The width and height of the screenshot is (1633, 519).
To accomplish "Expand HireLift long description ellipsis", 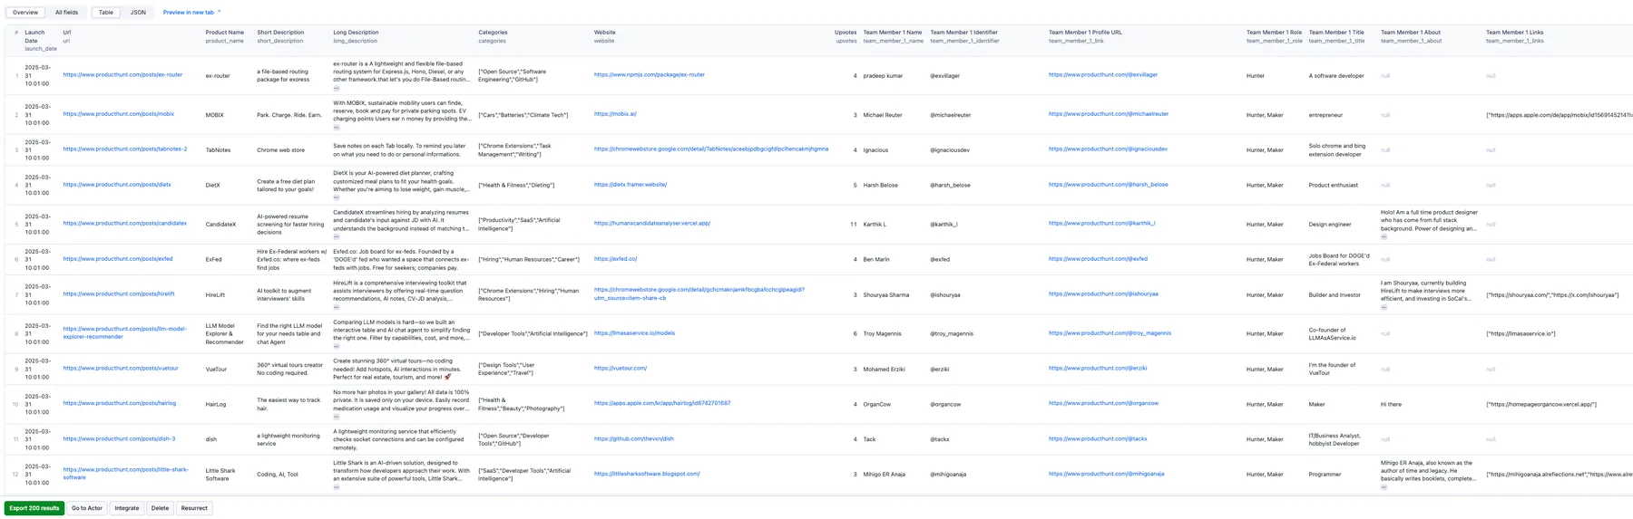I will tap(337, 307).
